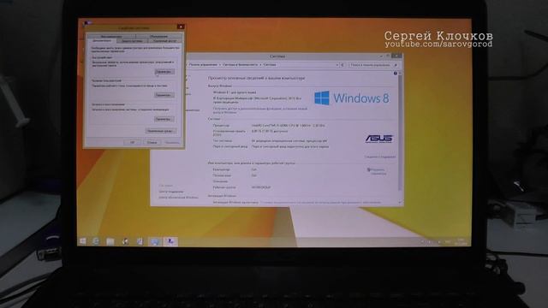This screenshot has width=548, height=308.
Task: Click the System window vertical scrollbar
Action: [400, 133]
